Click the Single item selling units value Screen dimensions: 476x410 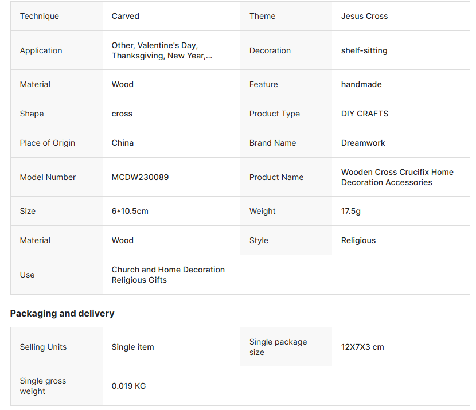(x=132, y=347)
